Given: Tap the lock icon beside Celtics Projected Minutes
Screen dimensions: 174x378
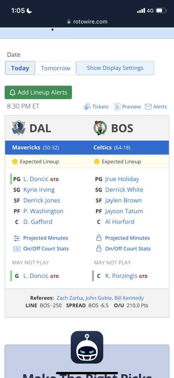Looking at the screenshot, I should [99, 238].
